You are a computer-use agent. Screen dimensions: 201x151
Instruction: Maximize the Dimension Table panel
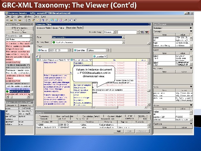point(149,24)
